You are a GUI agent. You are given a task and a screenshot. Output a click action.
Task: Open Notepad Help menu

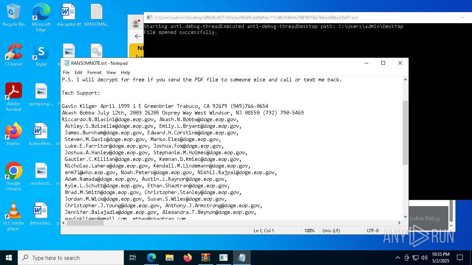pos(125,73)
